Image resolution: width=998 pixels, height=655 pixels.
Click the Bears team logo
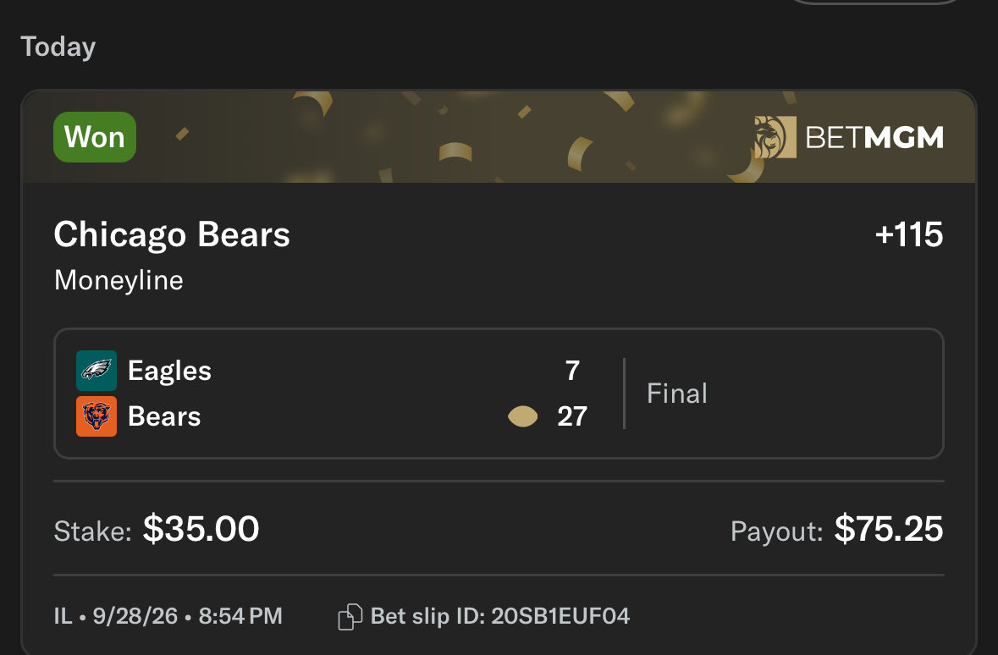pyautogui.click(x=96, y=416)
